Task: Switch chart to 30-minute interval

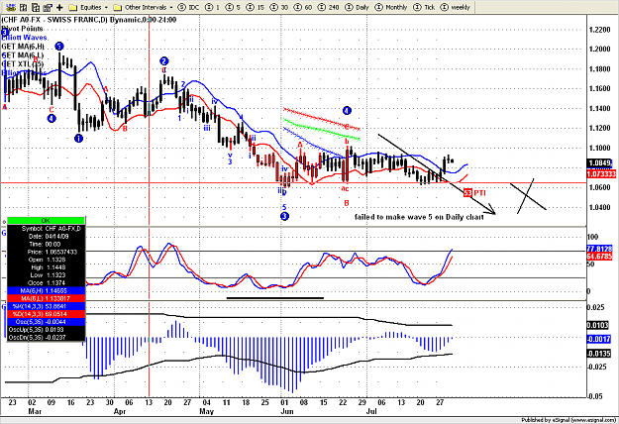Action: [278, 7]
